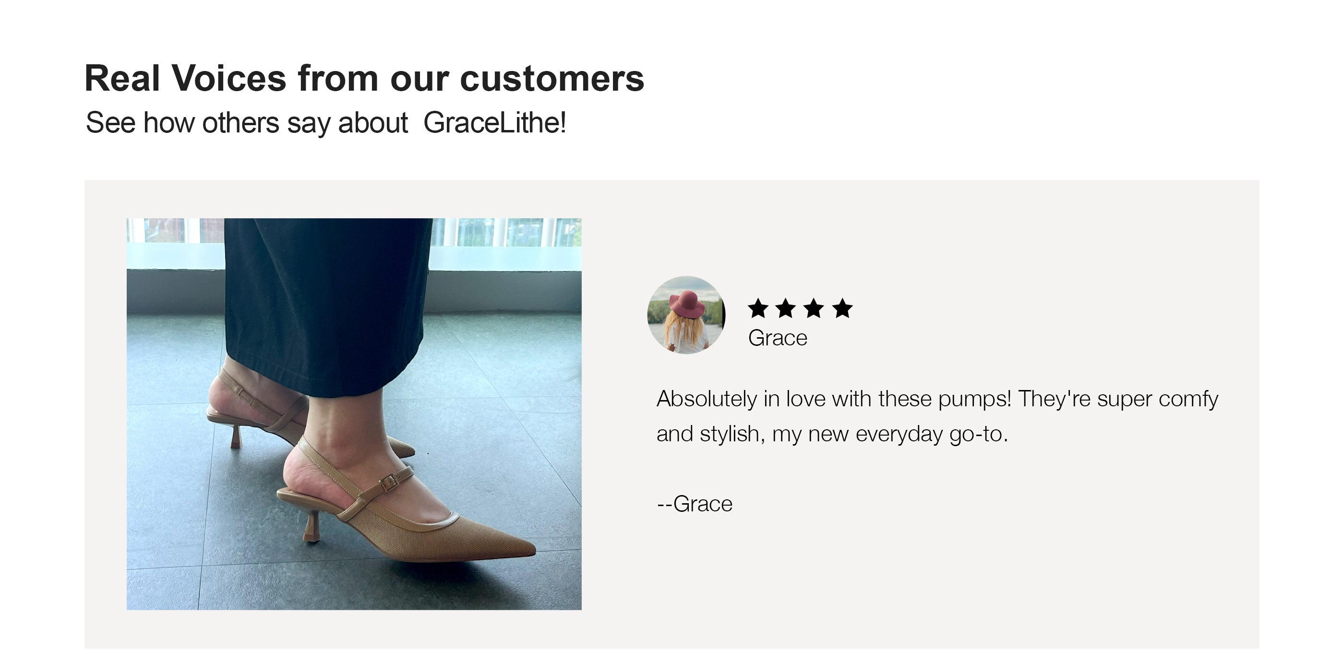Select the "Real Voices from our customers" heading

click(x=364, y=79)
